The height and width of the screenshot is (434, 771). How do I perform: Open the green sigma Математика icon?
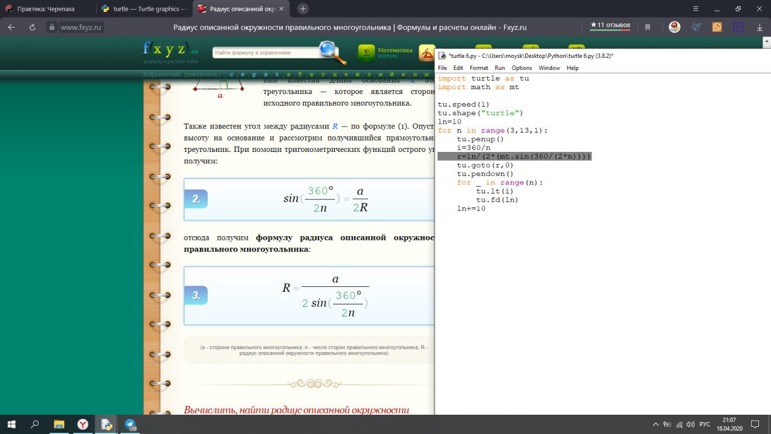(366, 53)
